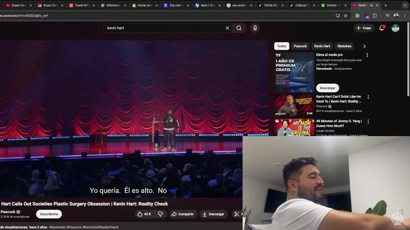Click the scissors clip icon
The height and width of the screenshot is (230, 410).
[237, 214]
